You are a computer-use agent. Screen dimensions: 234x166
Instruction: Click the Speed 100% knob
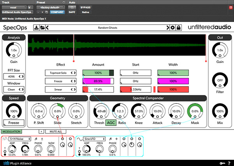14,111
